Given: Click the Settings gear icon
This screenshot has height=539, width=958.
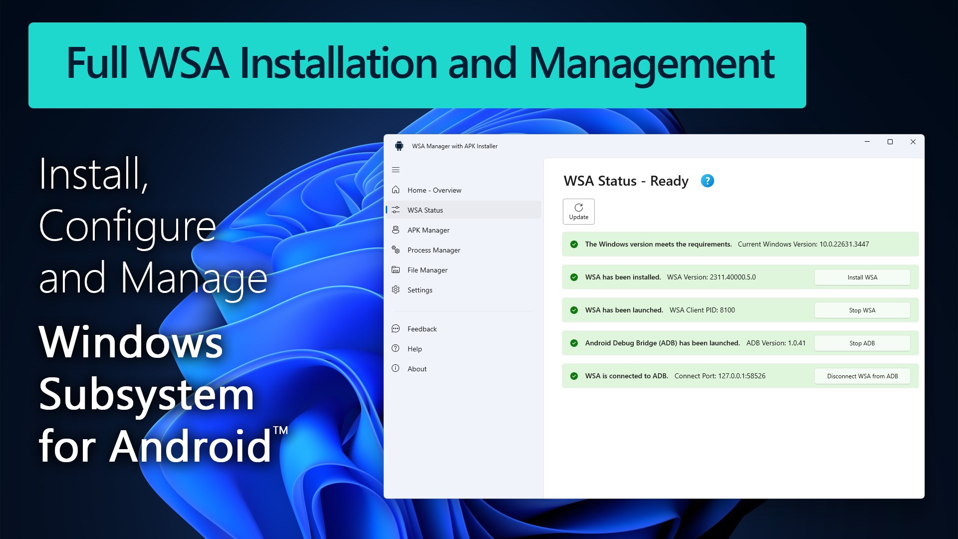Looking at the screenshot, I should 396,289.
